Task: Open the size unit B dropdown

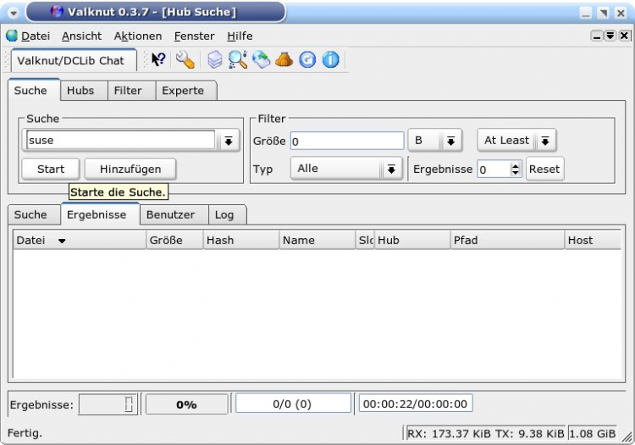Action: pos(434,140)
